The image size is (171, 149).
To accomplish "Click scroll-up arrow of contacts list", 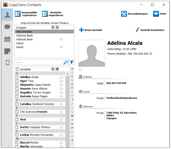I will 67,74.
